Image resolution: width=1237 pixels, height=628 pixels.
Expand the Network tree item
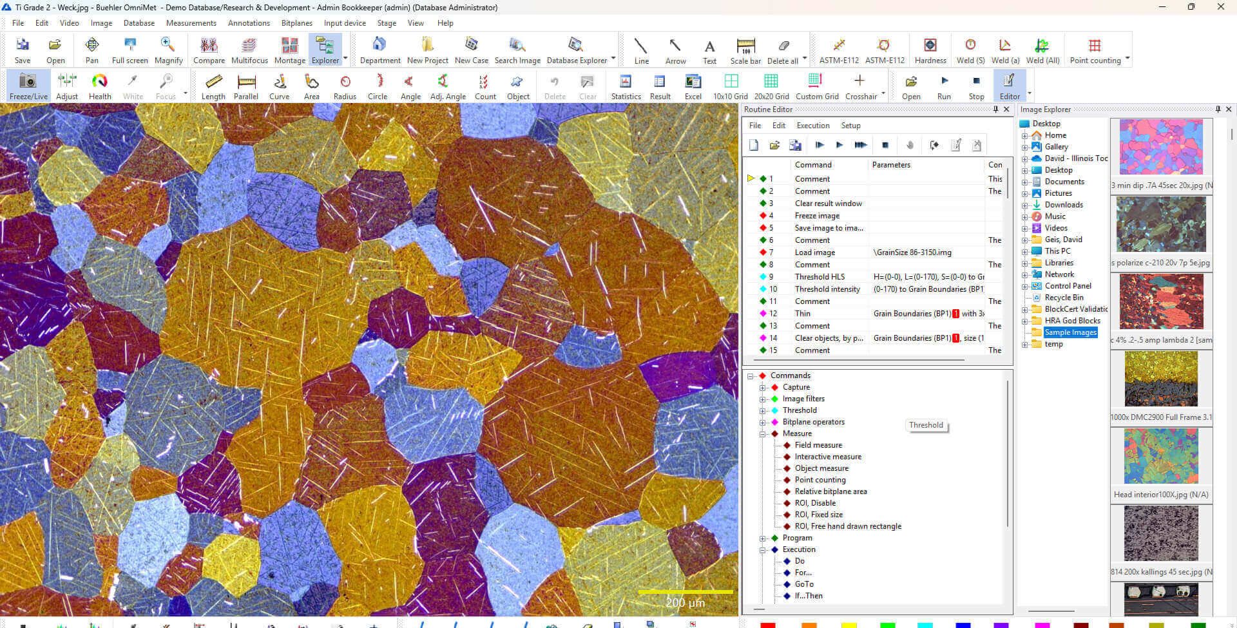coord(1026,274)
